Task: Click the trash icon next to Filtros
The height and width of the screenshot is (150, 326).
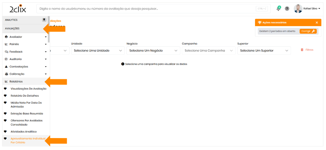Action: pos(302,50)
